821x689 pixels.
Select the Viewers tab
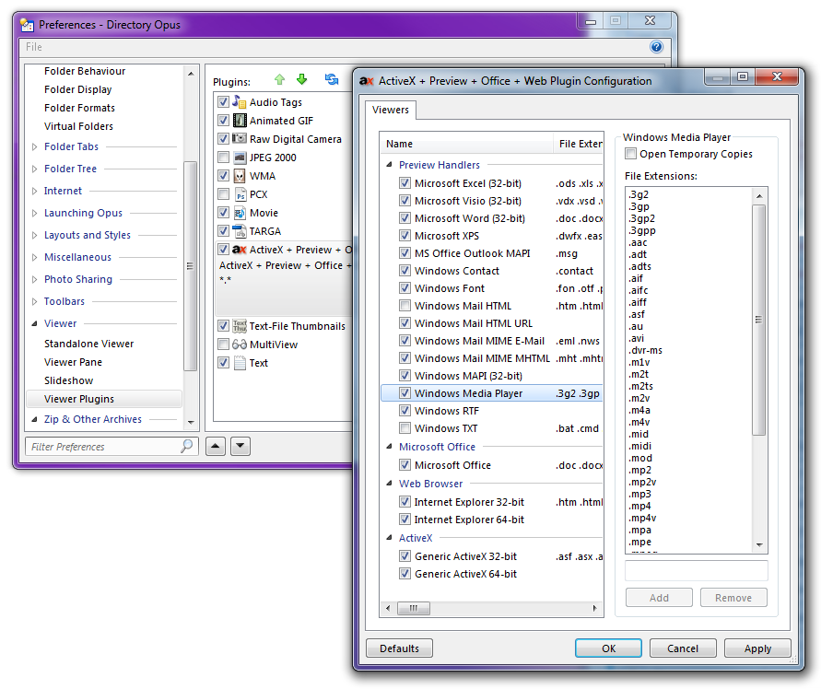pos(391,110)
